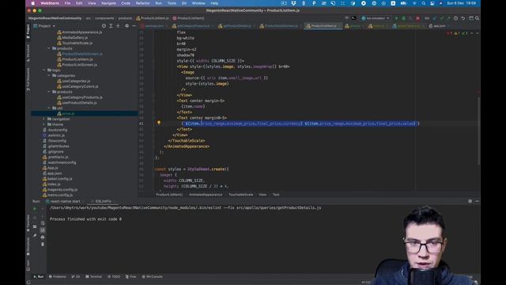Open Search Everywhere magnifier

coord(477,18)
